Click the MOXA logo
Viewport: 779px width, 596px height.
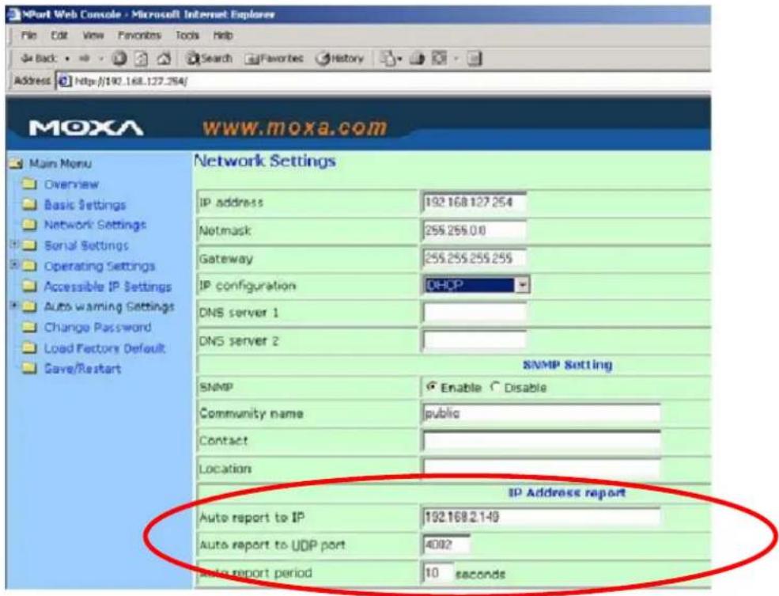point(86,127)
